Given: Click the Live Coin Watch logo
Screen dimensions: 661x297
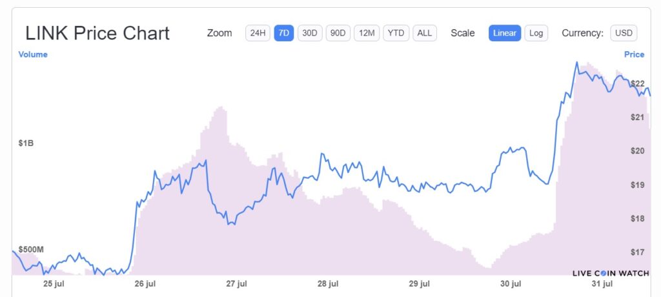Looking at the screenshot, I should pyautogui.click(x=611, y=273).
